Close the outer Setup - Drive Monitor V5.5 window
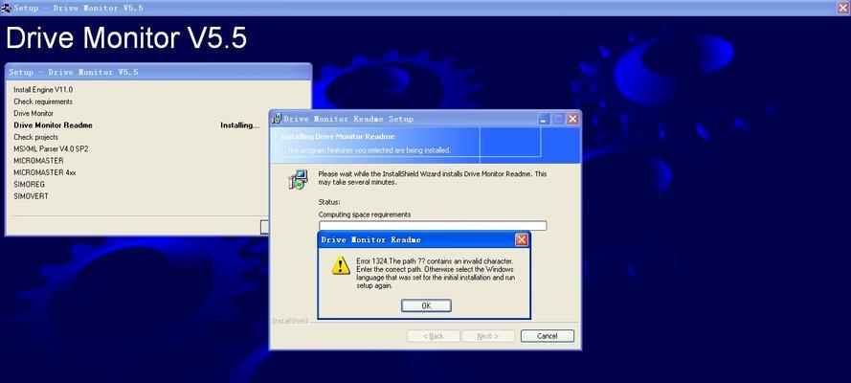 [844, 8]
